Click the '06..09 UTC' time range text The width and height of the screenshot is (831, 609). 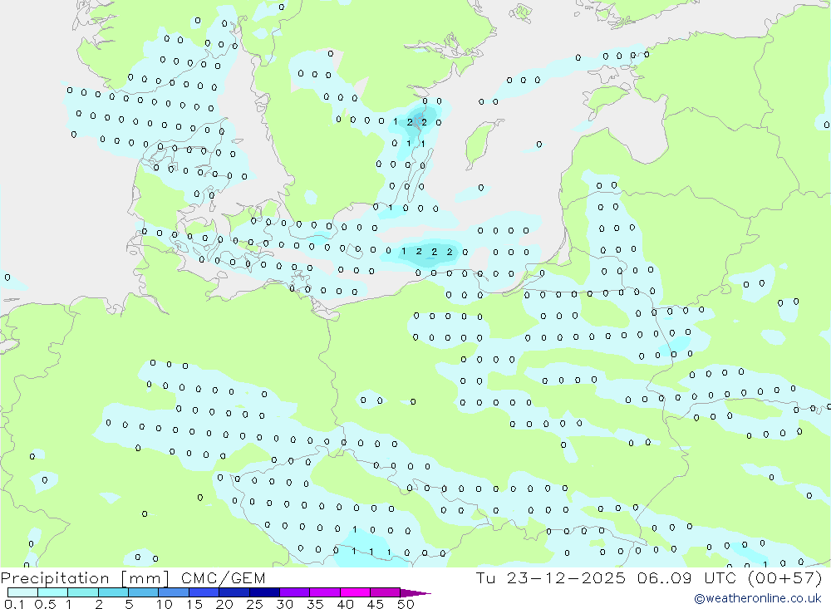pos(687,578)
